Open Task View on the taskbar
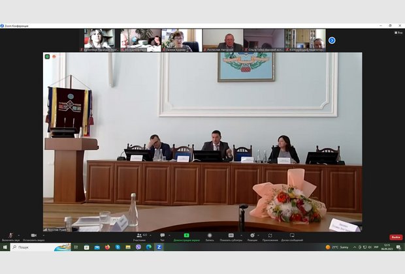Viewport: 405px width, 274px height. 76,247
